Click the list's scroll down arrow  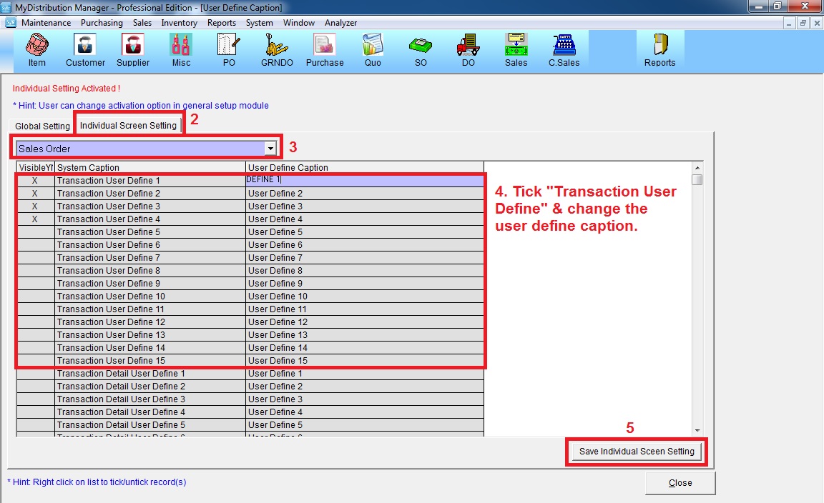[x=697, y=430]
